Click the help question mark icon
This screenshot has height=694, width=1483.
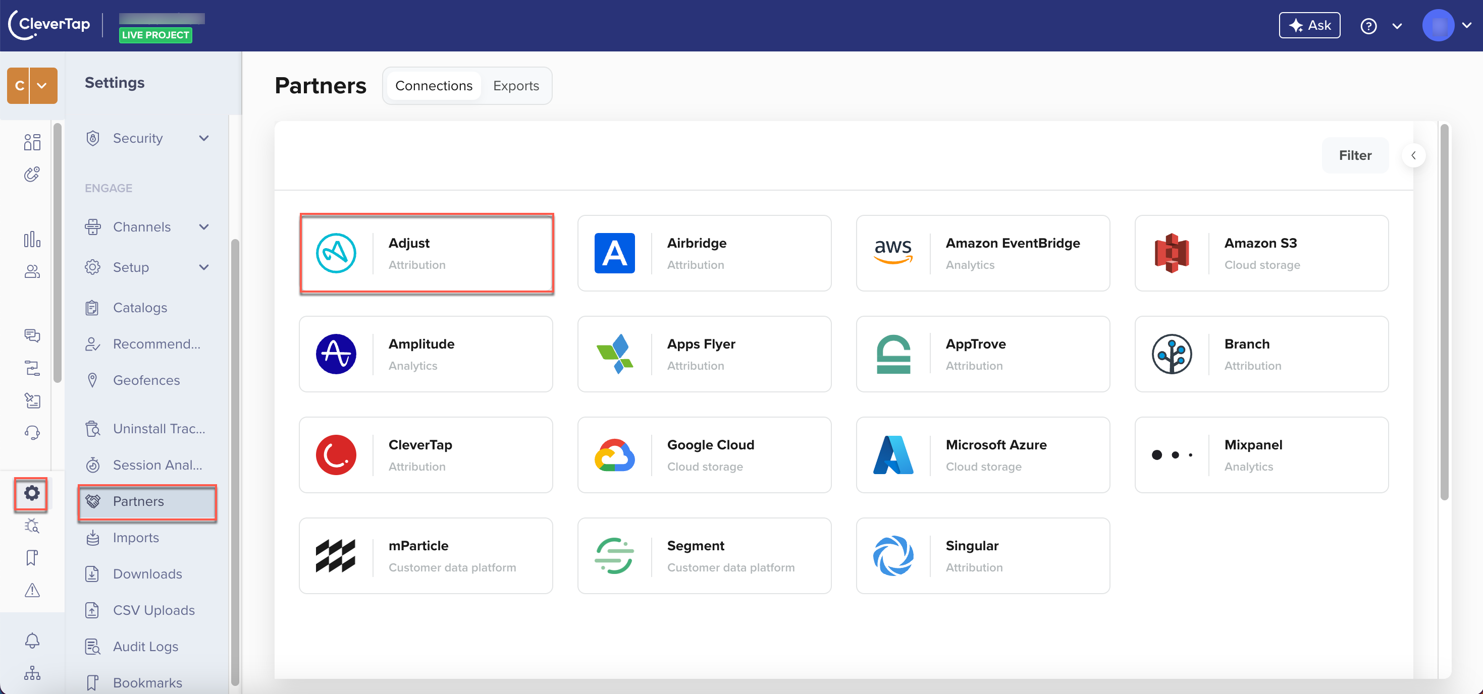coord(1368,26)
